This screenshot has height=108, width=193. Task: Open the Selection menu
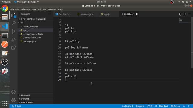[x=25, y=10]
